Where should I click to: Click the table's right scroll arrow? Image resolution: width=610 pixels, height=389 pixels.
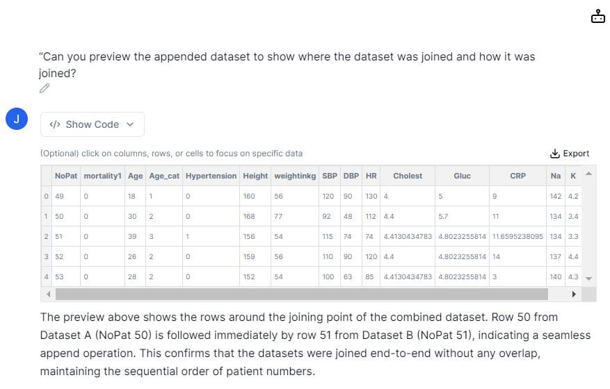pos(574,294)
